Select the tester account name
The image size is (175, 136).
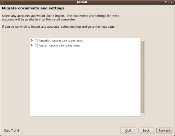[43, 46]
